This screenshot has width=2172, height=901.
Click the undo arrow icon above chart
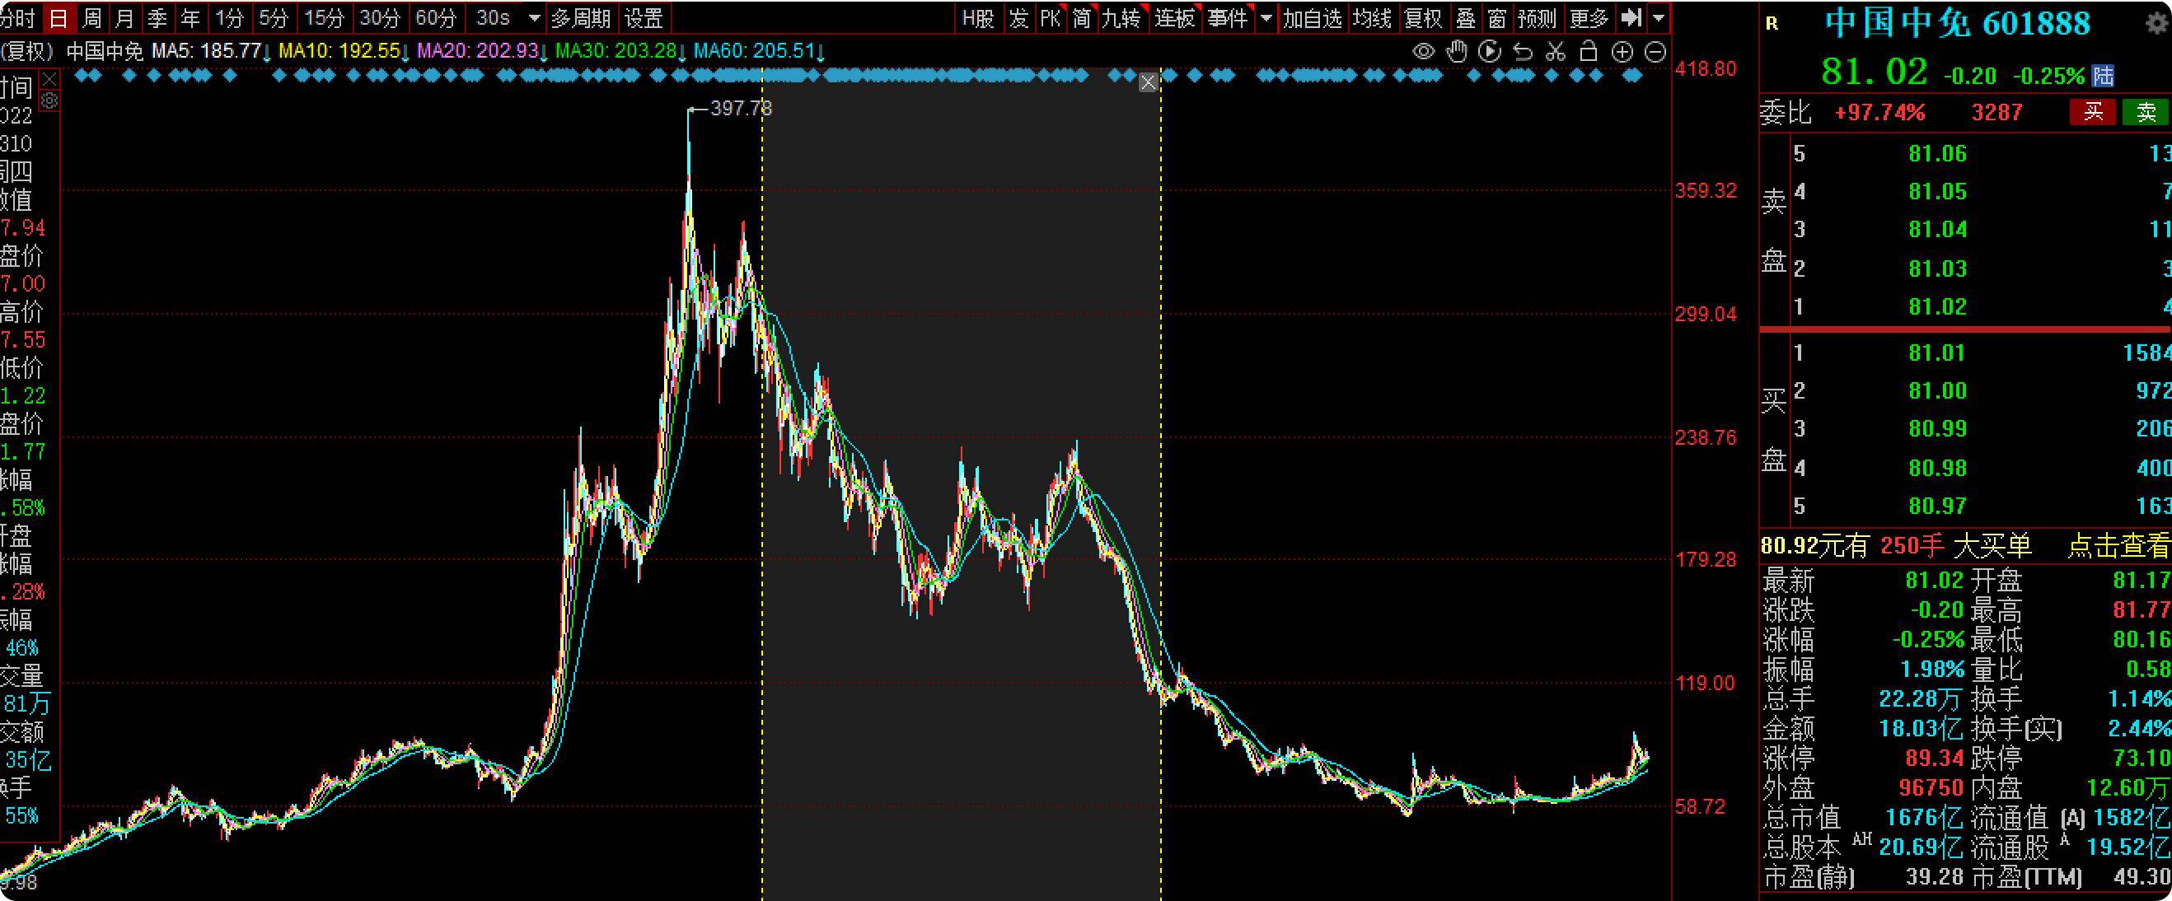[1523, 52]
